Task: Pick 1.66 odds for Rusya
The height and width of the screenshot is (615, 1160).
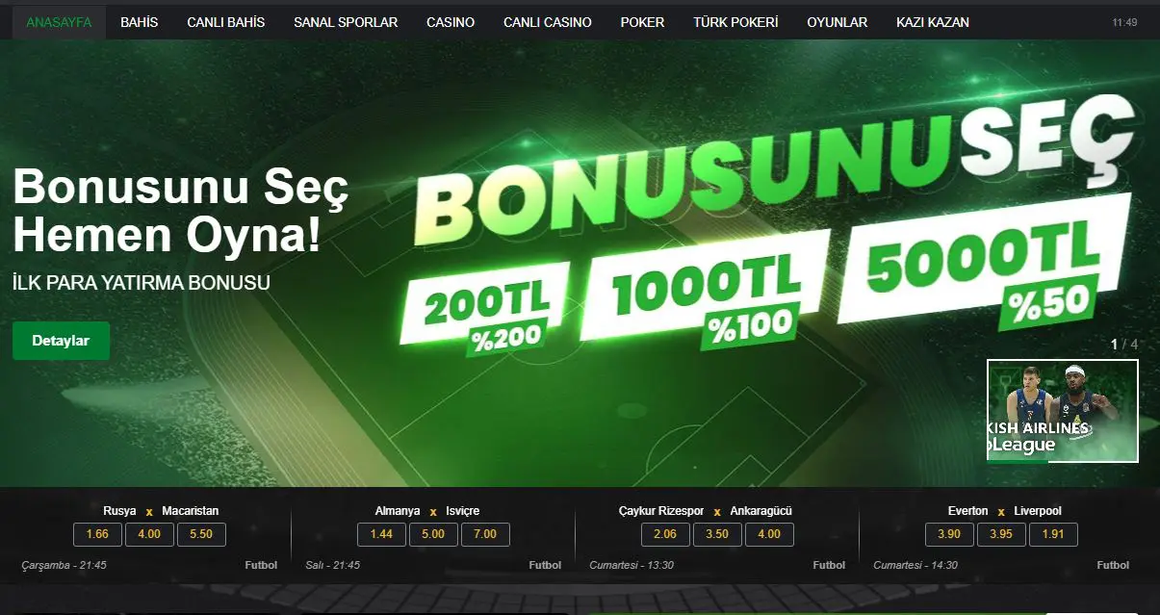Action: pyautogui.click(x=97, y=534)
